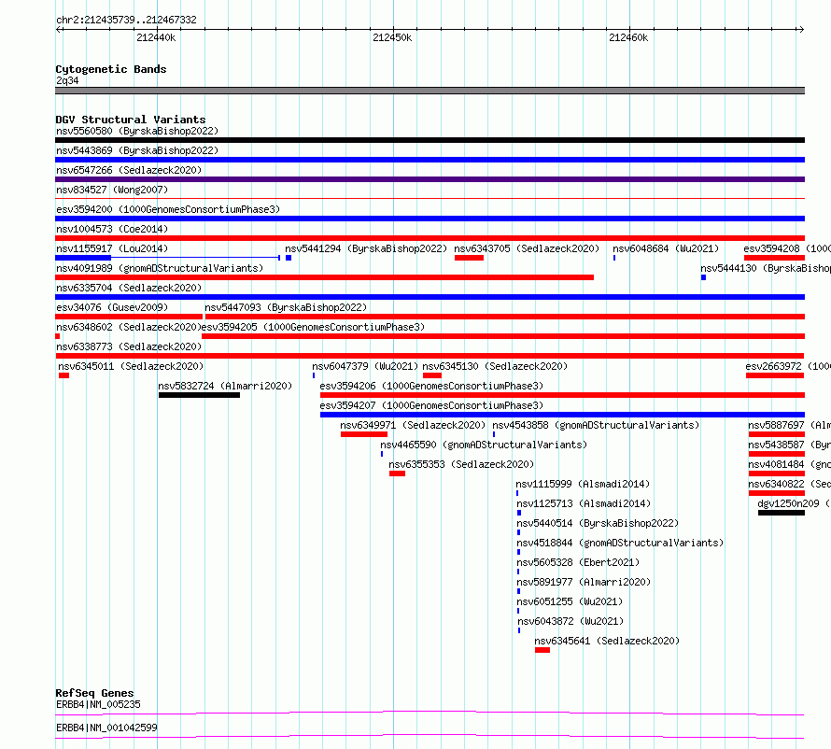Click the ERBB4|NM_001042599 gene label
The height and width of the screenshot is (749, 831).
pyautogui.click(x=107, y=728)
